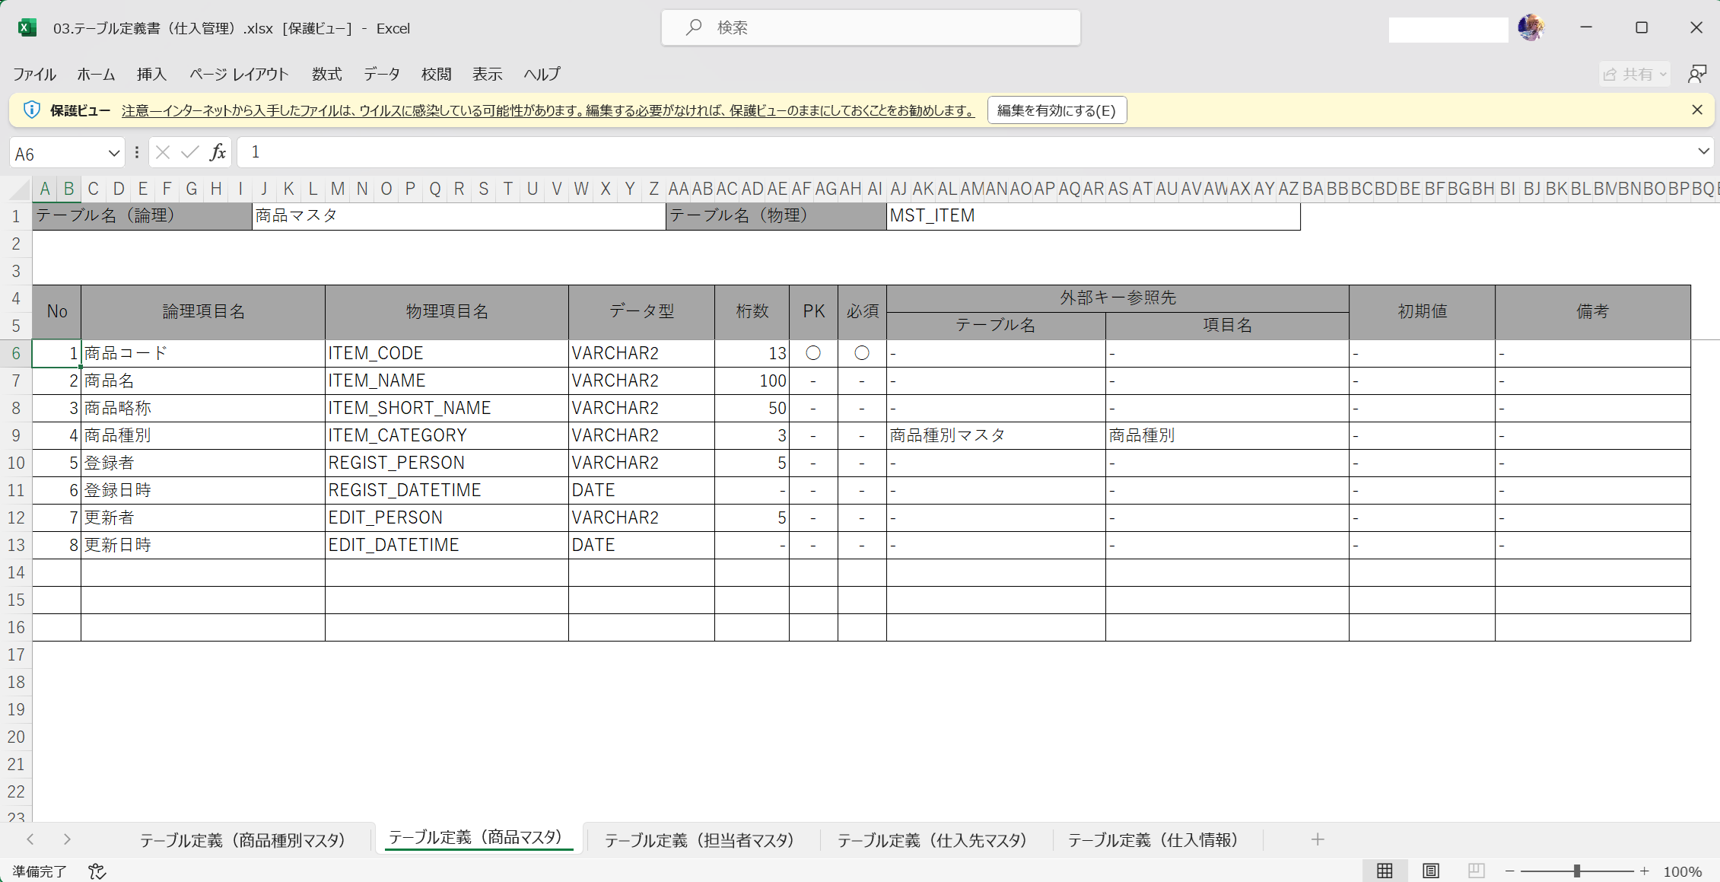The width and height of the screenshot is (1720, 882).
Task: Open the データ ribbon tab
Action: (381, 74)
